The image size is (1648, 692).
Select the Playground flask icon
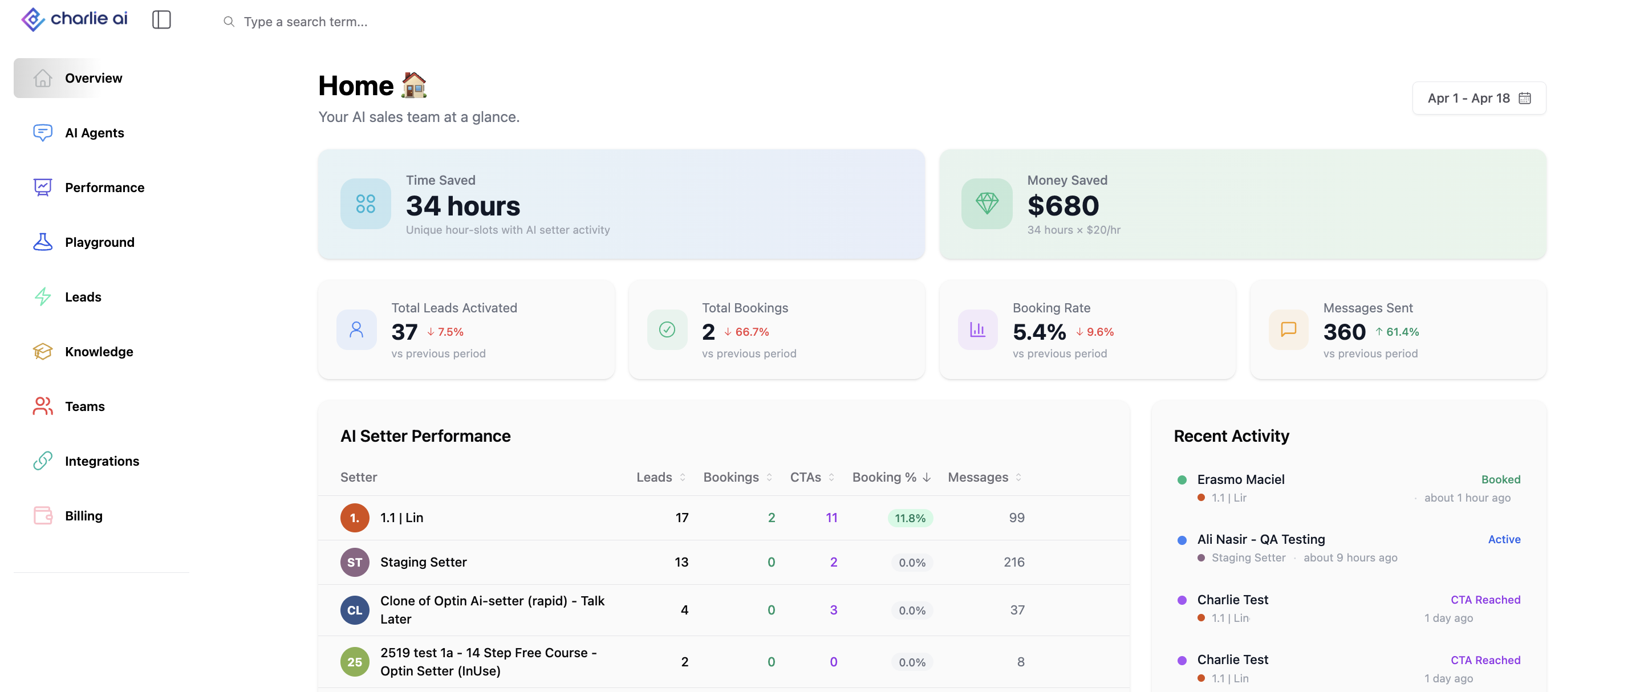point(42,242)
